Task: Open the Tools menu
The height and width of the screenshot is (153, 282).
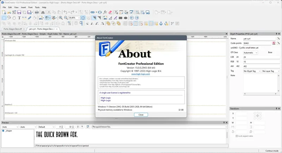Action: [x=37, y=7]
